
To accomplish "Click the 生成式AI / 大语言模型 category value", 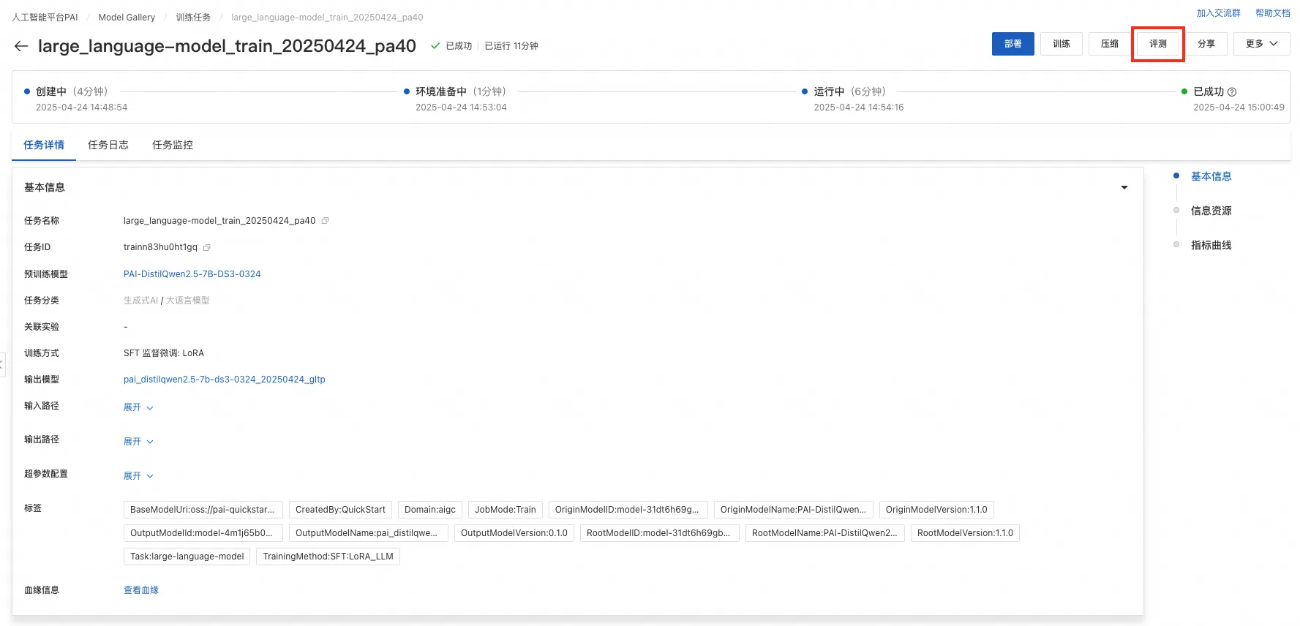I will (167, 301).
